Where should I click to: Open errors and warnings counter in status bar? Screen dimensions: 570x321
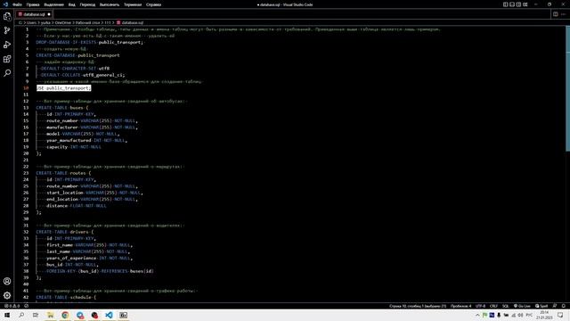click(x=12, y=306)
